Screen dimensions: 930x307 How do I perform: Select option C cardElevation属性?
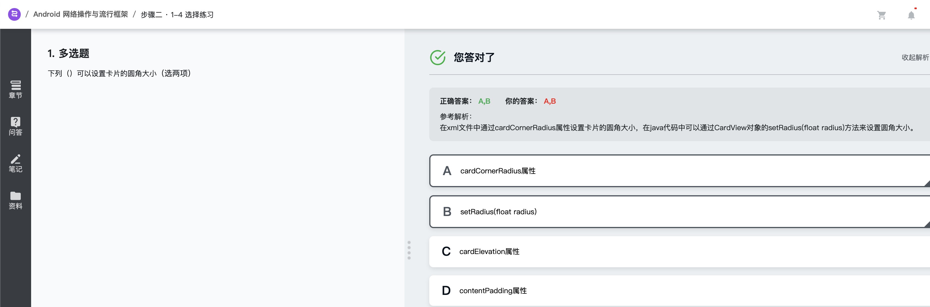coord(679,251)
